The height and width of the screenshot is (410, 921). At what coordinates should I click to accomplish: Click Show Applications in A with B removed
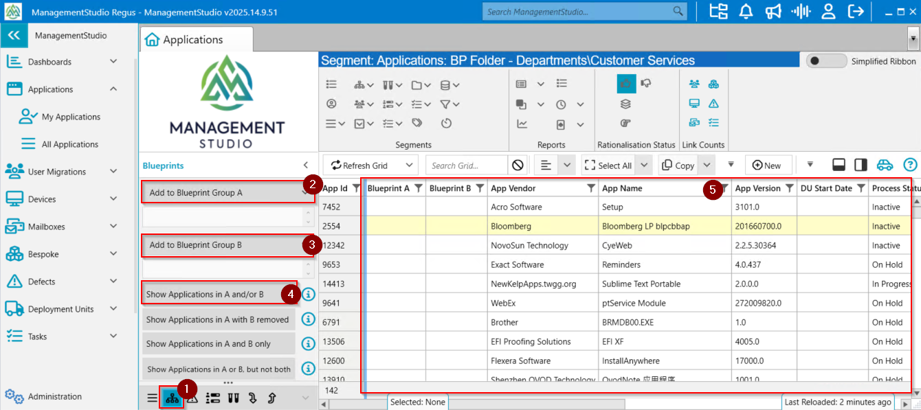coord(219,319)
